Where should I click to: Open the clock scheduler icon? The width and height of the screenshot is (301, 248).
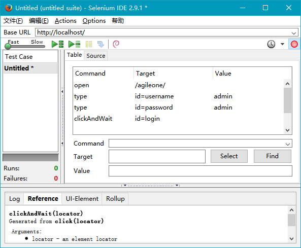[271, 44]
